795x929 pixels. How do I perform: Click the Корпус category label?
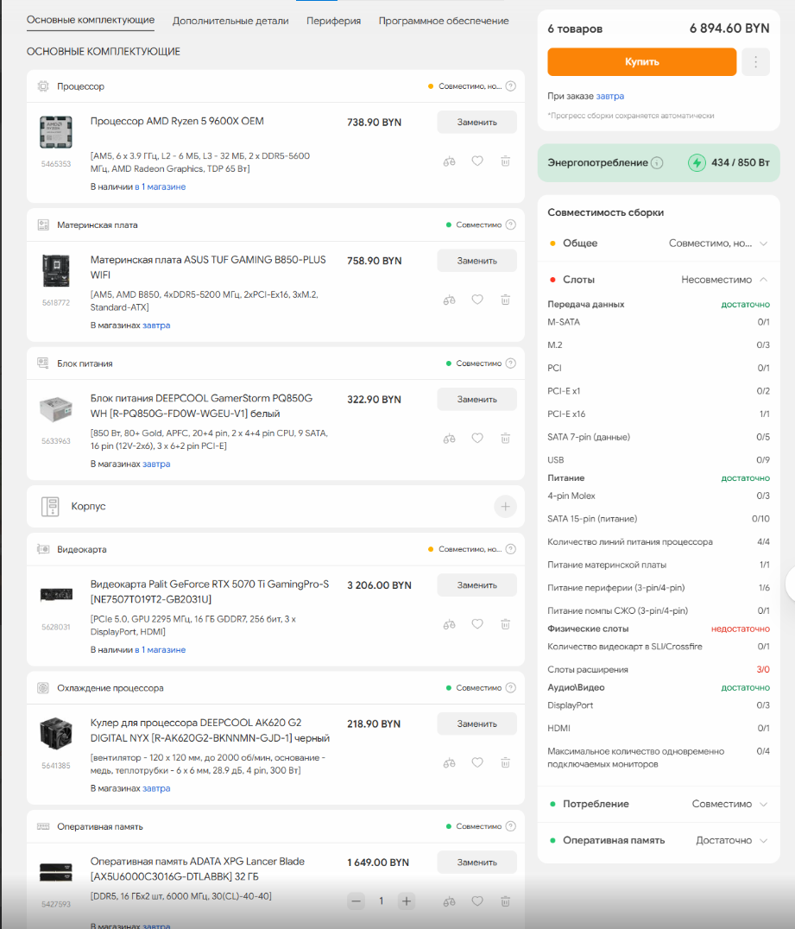[x=88, y=507]
